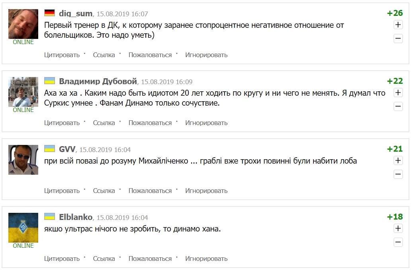
Task: Click Elblanko's Dynamo logo avatar
Action: point(23,228)
